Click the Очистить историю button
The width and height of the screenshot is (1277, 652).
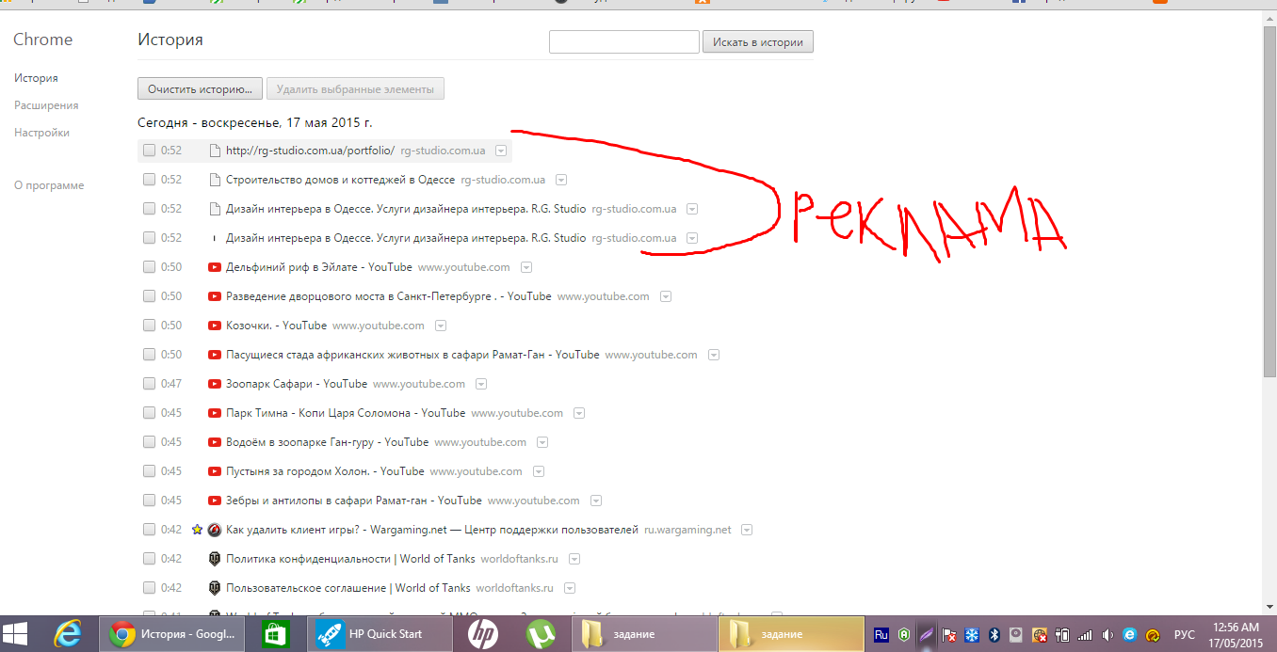point(200,89)
